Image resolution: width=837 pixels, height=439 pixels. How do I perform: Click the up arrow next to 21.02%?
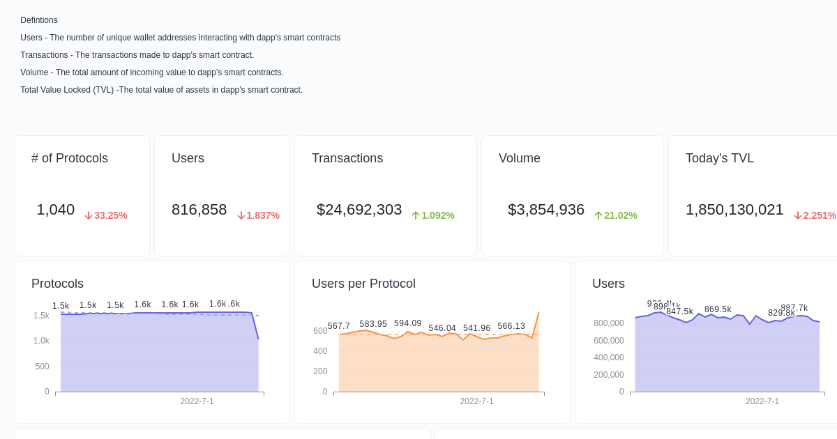coord(598,215)
